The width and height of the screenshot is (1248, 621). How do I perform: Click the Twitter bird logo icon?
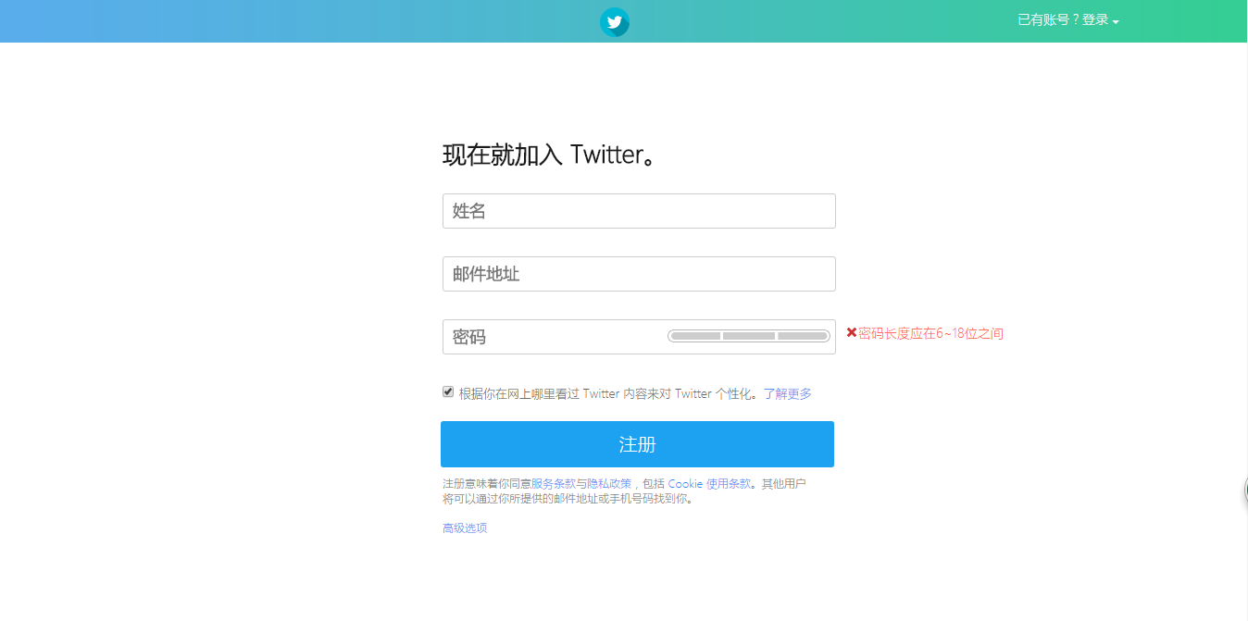click(614, 21)
